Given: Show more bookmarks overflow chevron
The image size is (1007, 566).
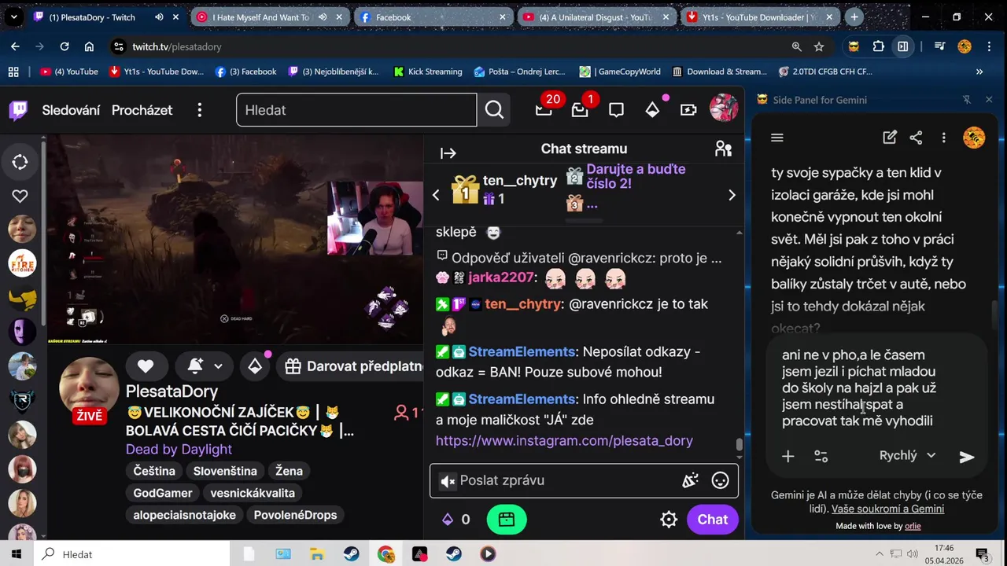Looking at the screenshot, I should click(x=979, y=72).
